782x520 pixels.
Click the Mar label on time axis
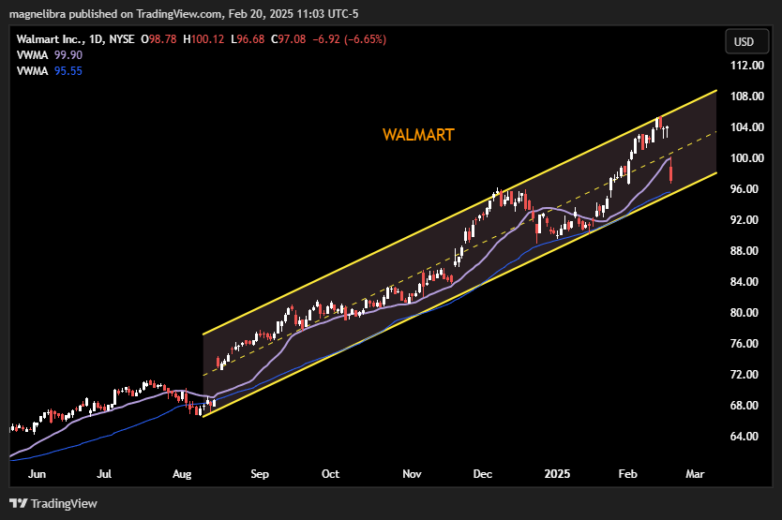point(695,474)
